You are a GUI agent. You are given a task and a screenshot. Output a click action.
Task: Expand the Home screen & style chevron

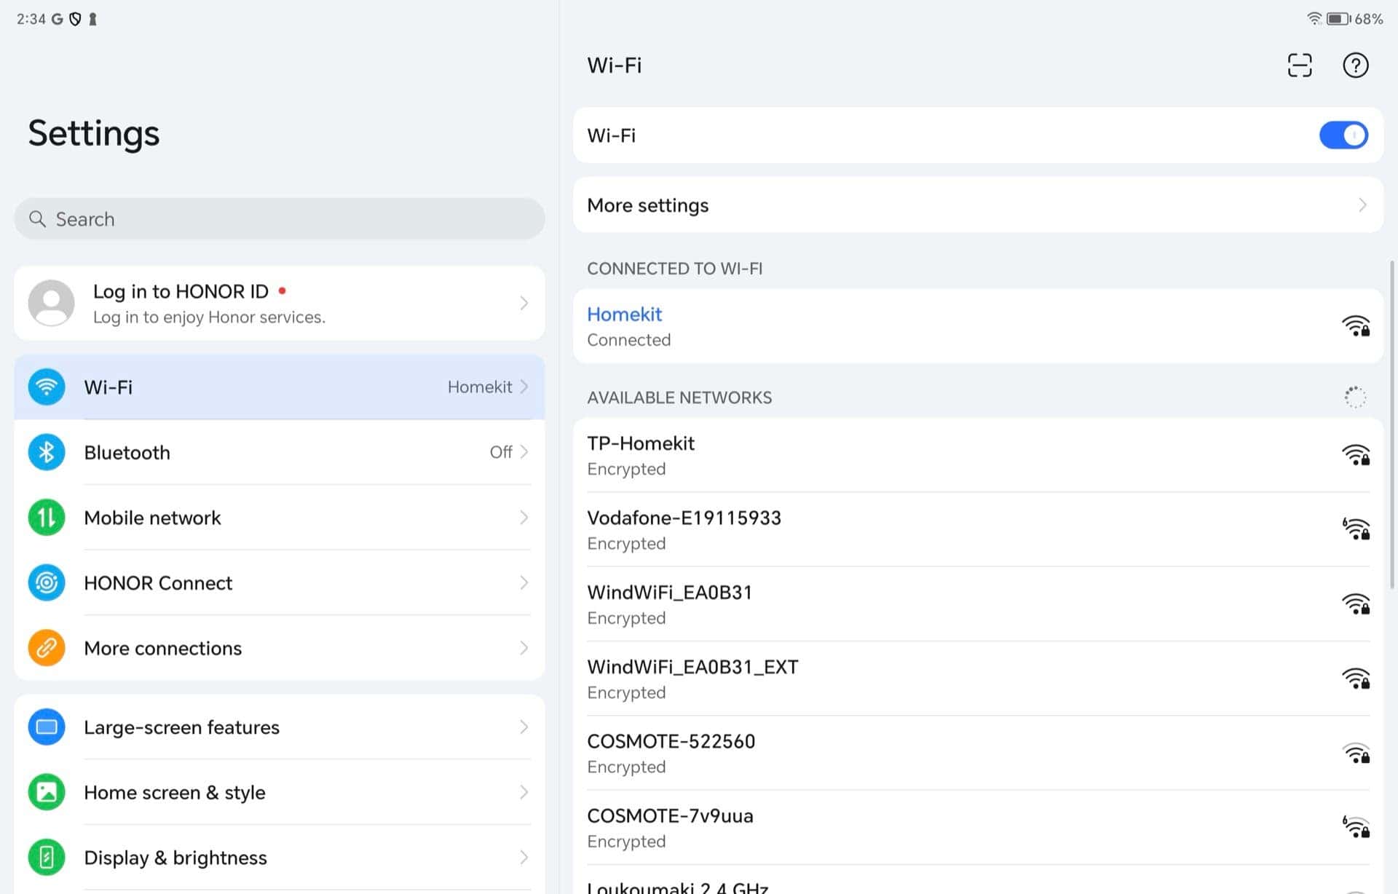[x=524, y=792]
